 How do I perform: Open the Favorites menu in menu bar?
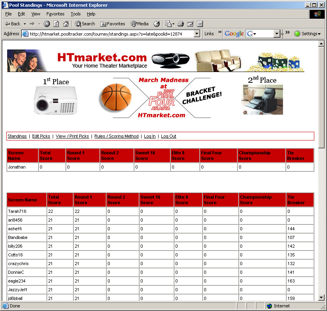(x=55, y=14)
